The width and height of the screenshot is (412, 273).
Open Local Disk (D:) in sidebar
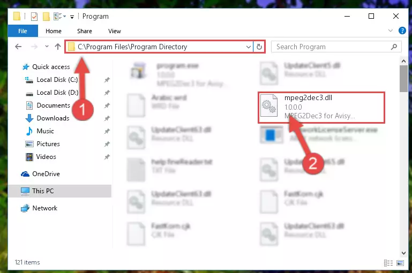click(x=51, y=93)
